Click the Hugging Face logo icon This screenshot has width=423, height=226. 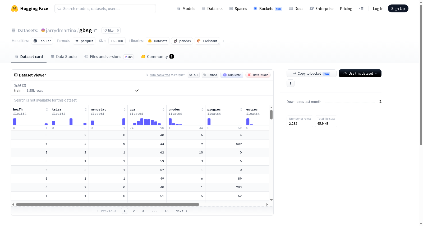[15, 8]
